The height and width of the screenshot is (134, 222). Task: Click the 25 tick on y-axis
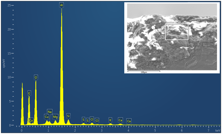pyautogui.click(x=9, y=5)
